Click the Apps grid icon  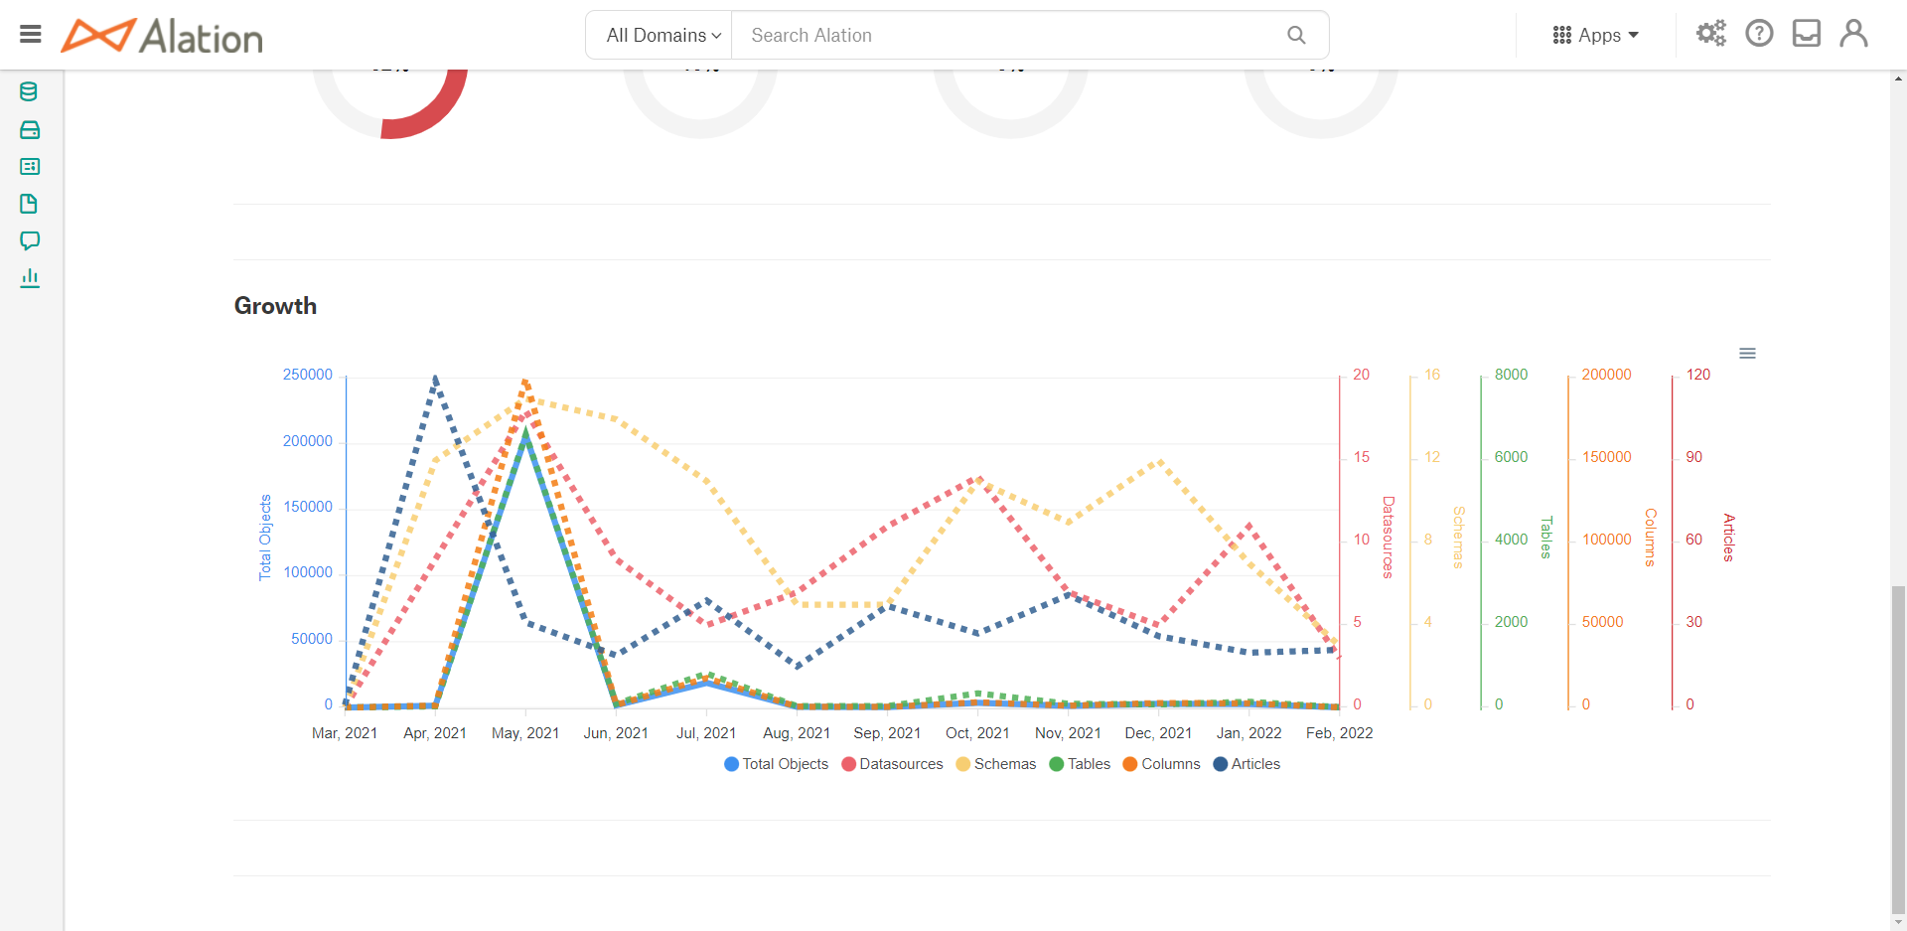[1562, 36]
